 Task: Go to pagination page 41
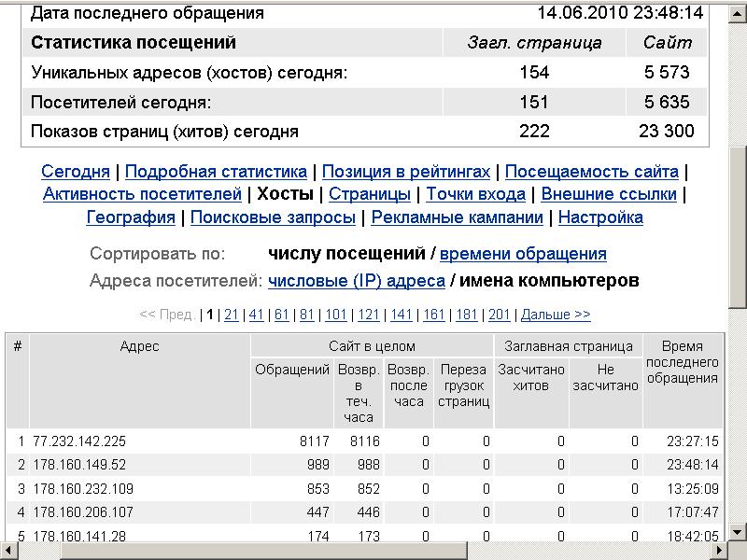click(256, 315)
